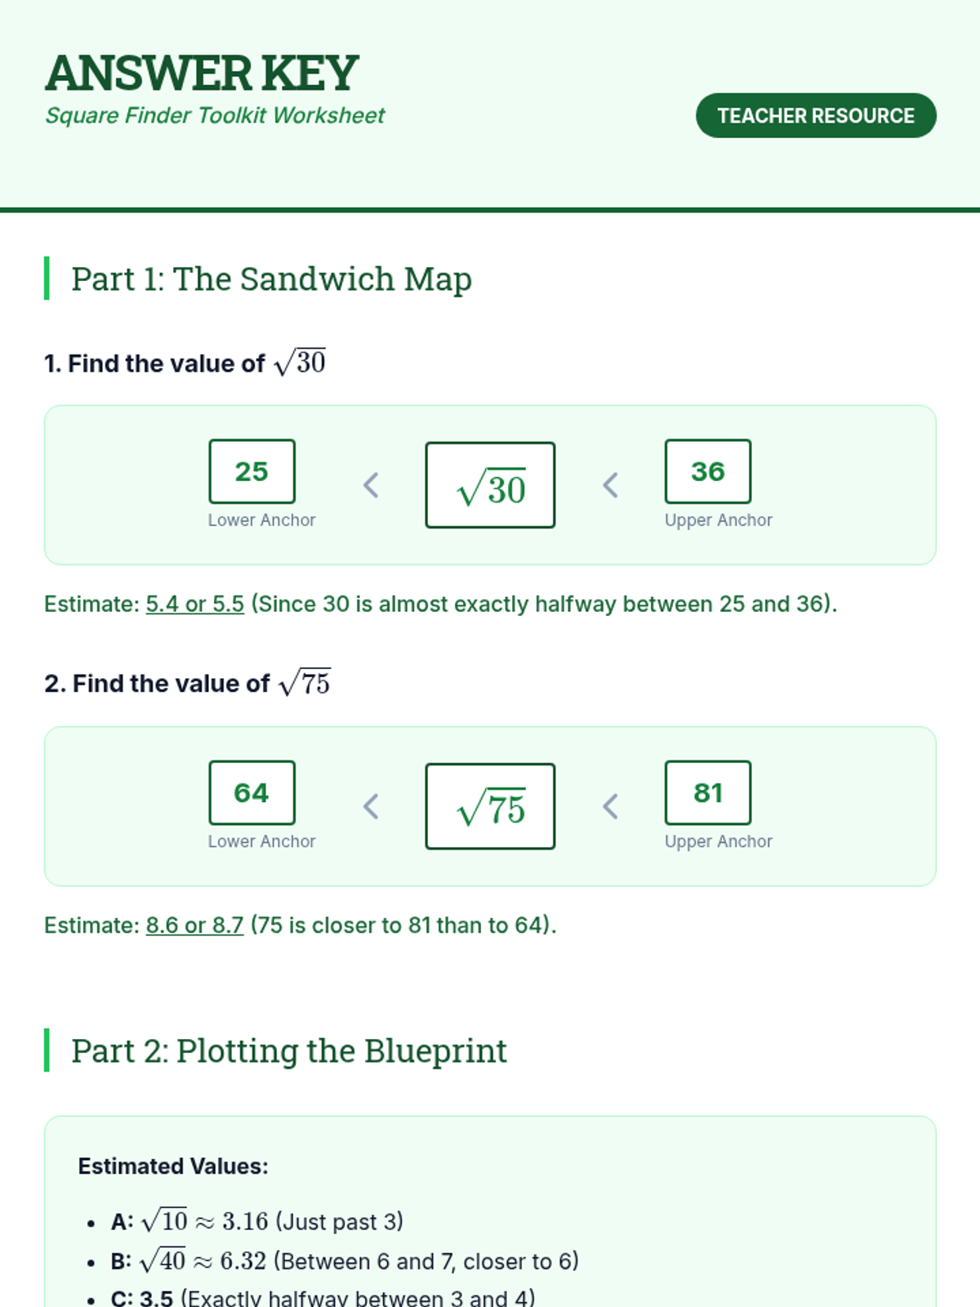Click the Answer Key title
980x1307 pixels.
coord(202,73)
